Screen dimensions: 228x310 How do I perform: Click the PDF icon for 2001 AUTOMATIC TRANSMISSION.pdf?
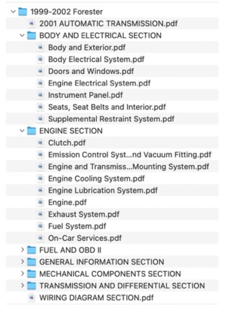click(x=31, y=24)
